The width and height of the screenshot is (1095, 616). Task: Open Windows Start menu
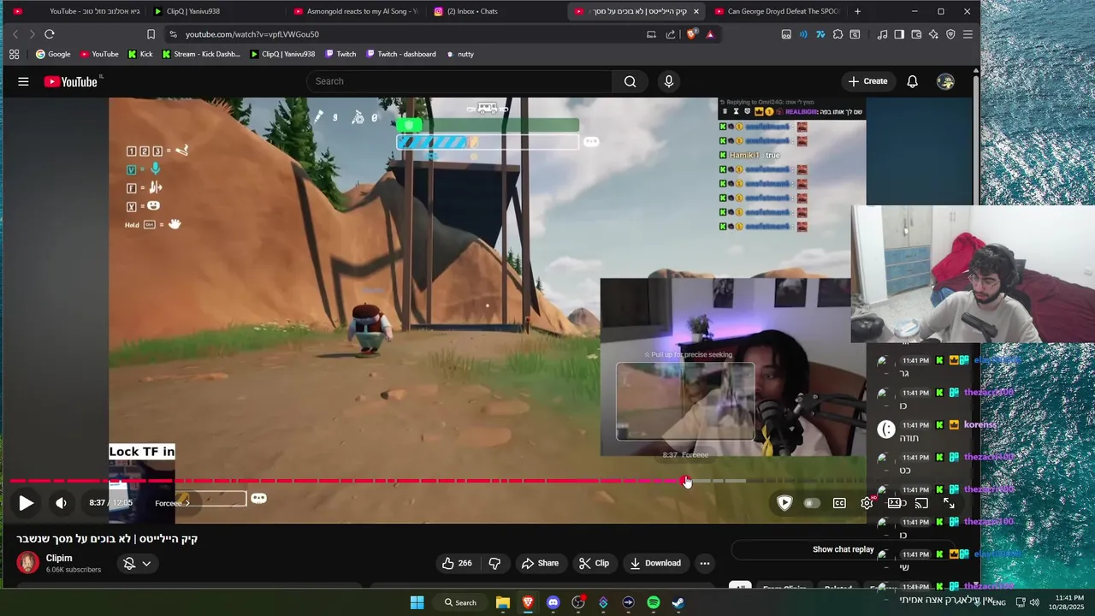tap(417, 602)
